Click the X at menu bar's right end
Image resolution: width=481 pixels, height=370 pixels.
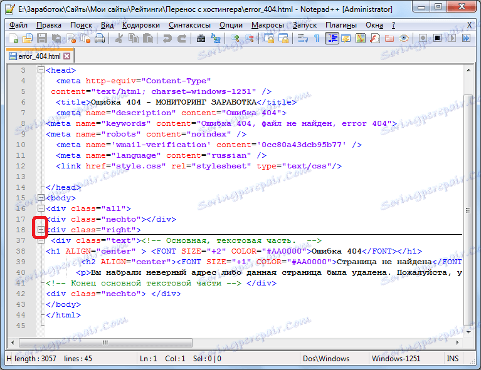469,25
